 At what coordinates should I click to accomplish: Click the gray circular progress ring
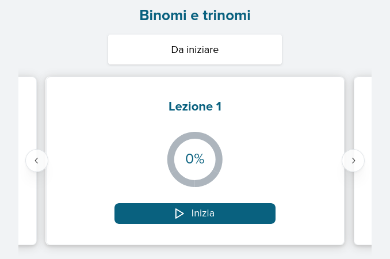(x=195, y=159)
